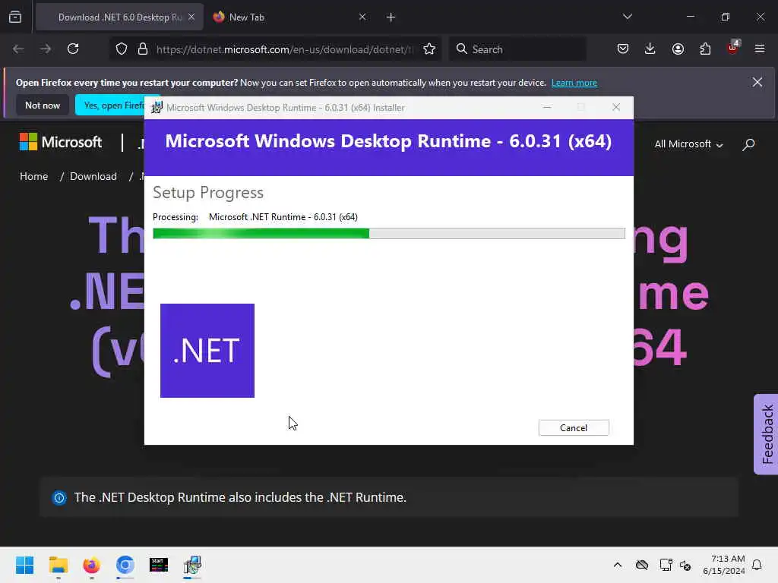Open the Microsoft site search
Image resolution: width=778 pixels, height=583 pixels.
pyautogui.click(x=748, y=144)
